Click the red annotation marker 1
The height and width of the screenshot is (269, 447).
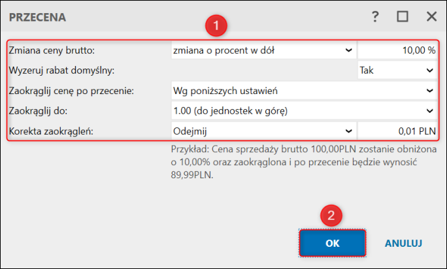pos(215,27)
